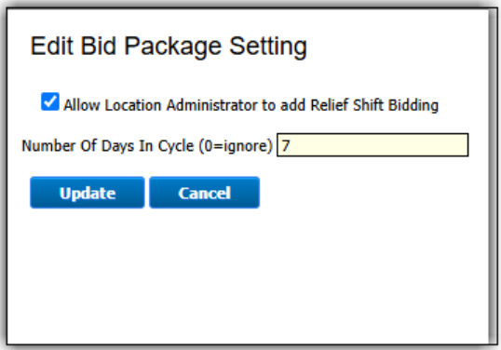Click the Update button
This screenshot has height=350, width=501.
click(x=88, y=193)
